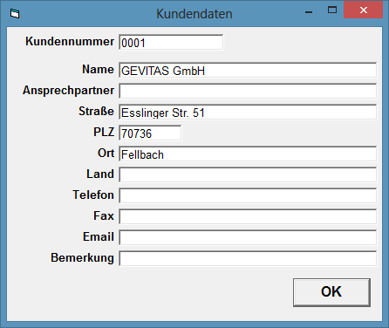The width and height of the screenshot is (389, 328).
Task: Click the Kundennummer label
Action: (70, 41)
